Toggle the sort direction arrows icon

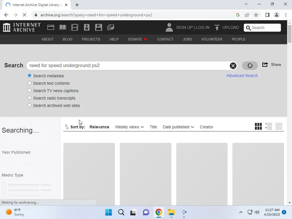tap(67, 127)
